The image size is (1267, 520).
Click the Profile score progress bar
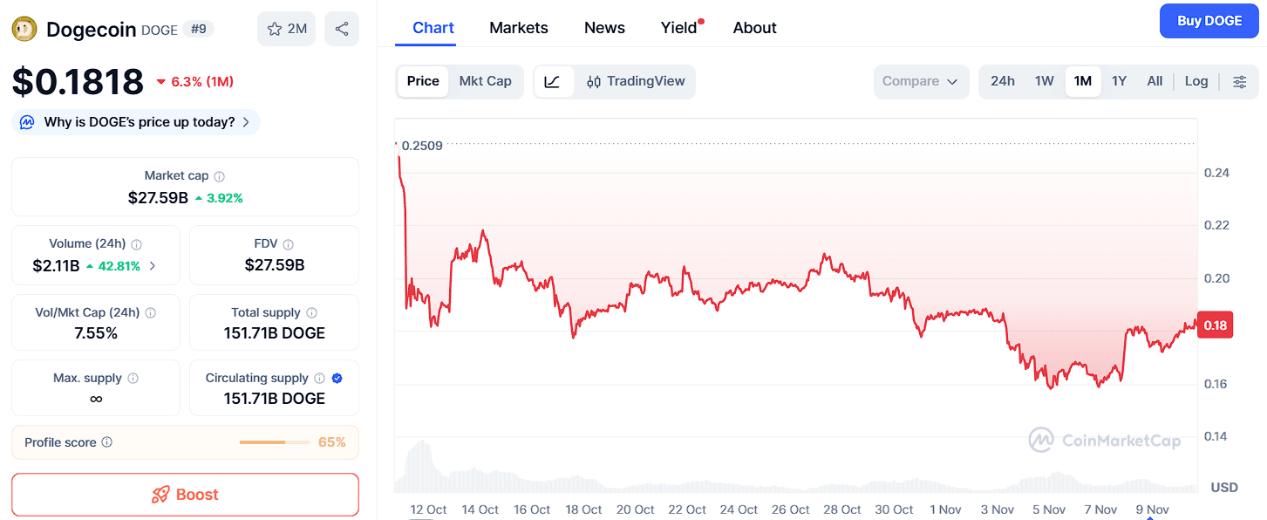pyautogui.click(x=274, y=442)
